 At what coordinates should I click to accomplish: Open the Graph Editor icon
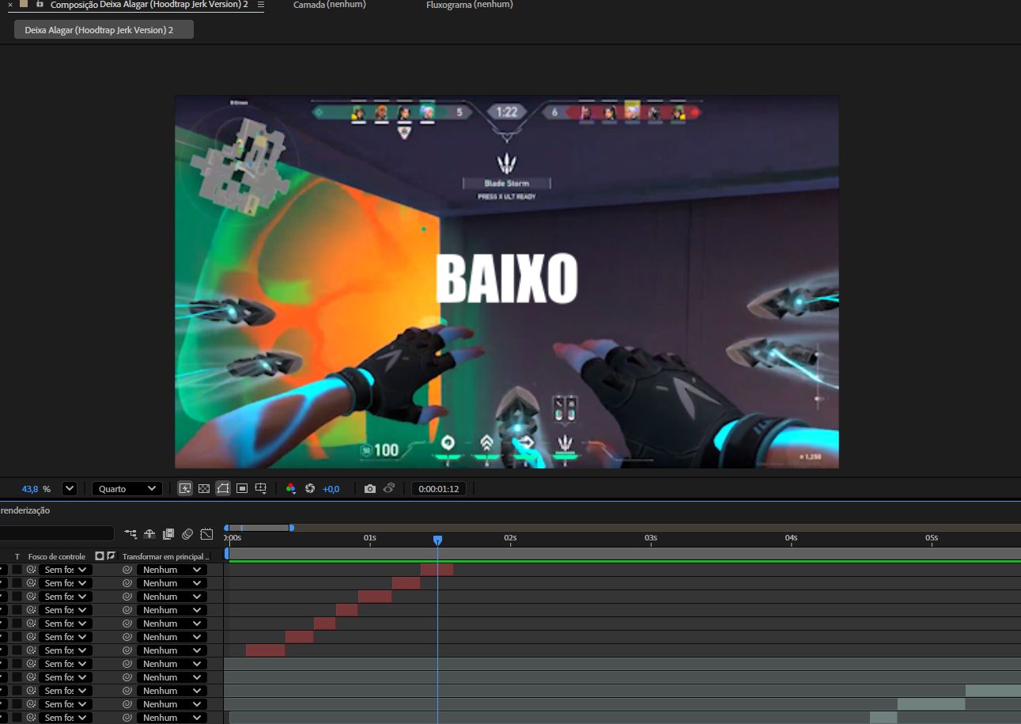point(206,534)
